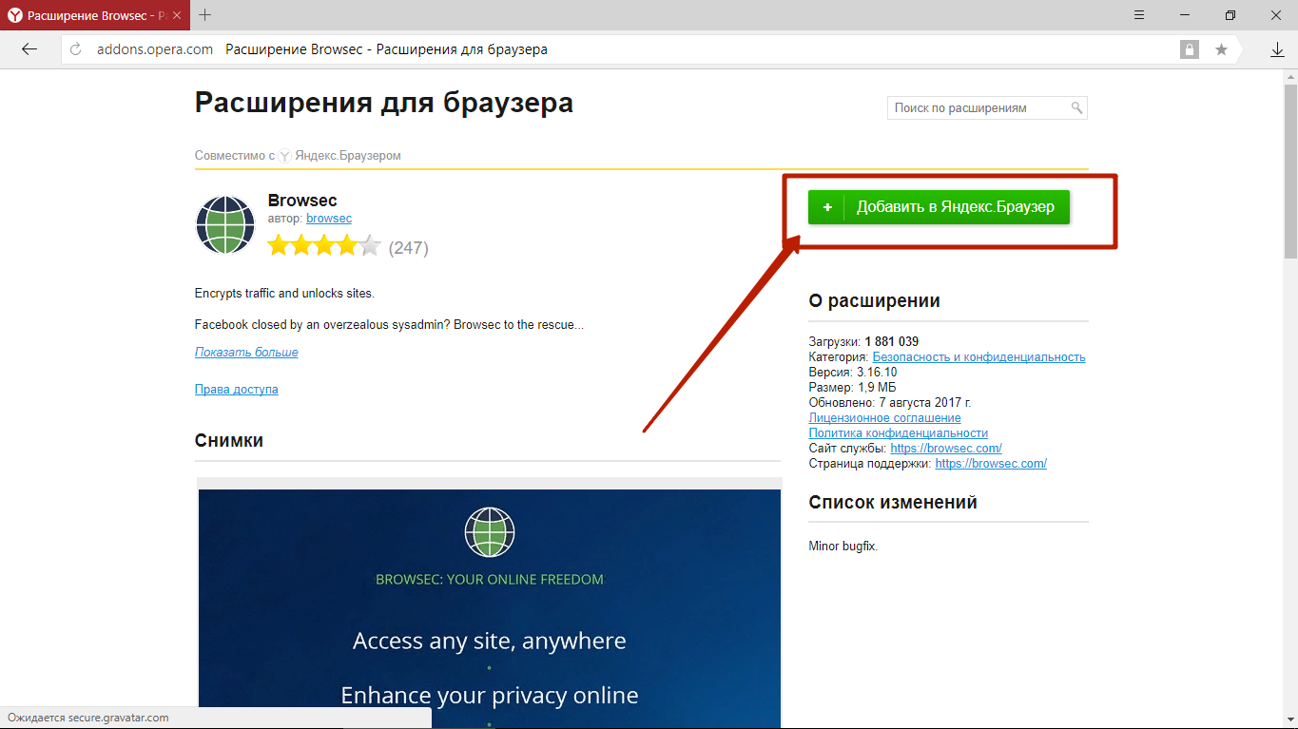Open the Политика конфиденциальности link
The height and width of the screenshot is (729, 1298).
(899, 432)
